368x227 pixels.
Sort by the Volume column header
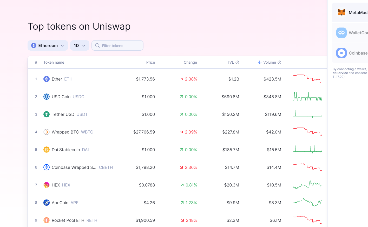pos(270,62)
